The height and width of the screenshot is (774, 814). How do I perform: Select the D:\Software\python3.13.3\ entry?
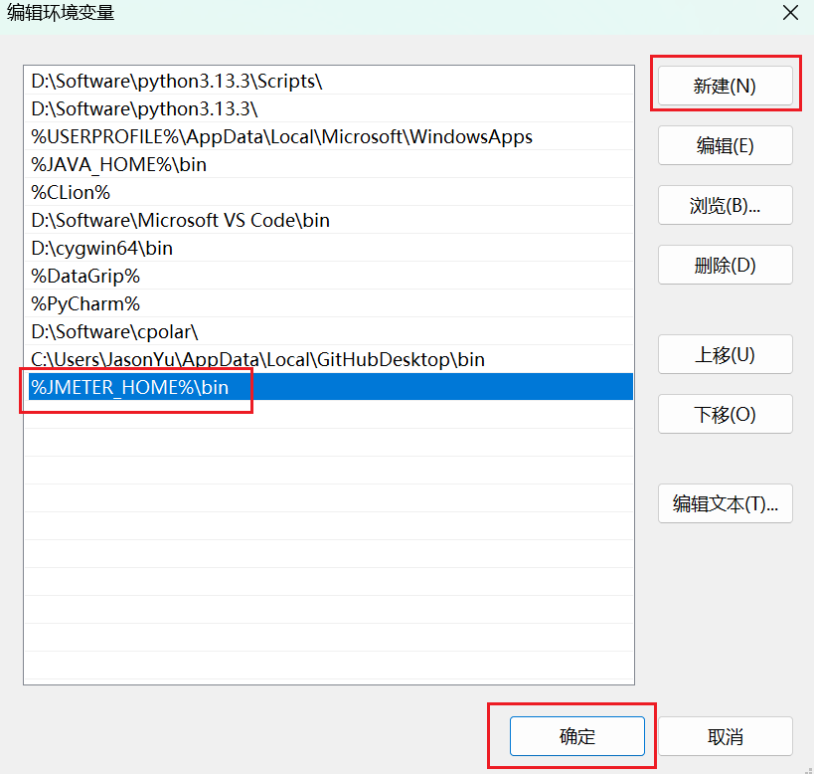tap(329, 108)
